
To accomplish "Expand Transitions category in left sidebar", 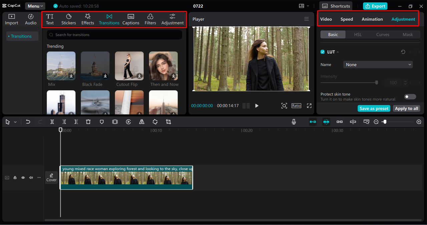I will tap(22, 36).
